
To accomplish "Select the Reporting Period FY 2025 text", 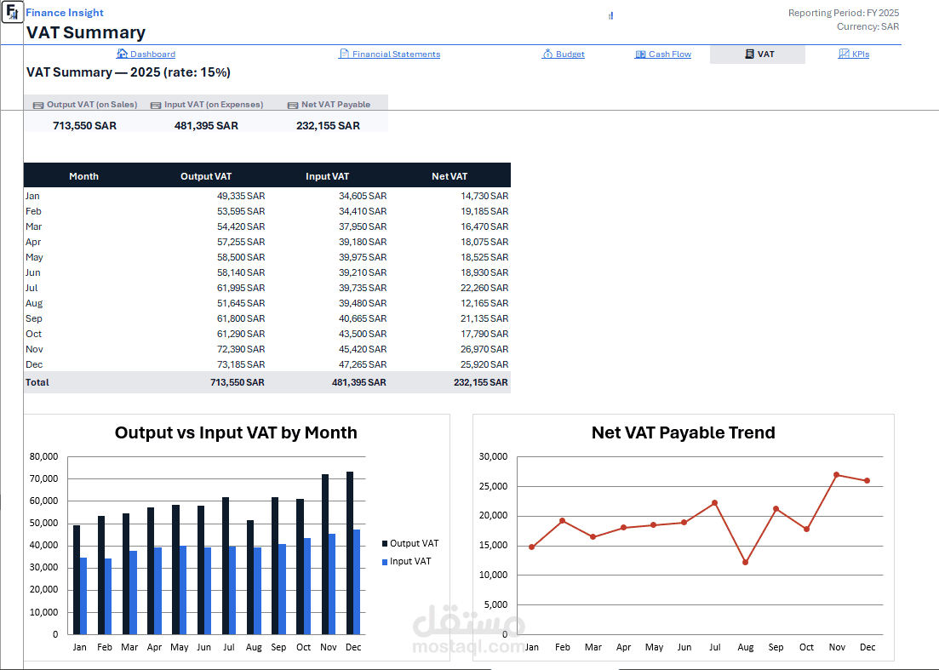I will (843, 13).
